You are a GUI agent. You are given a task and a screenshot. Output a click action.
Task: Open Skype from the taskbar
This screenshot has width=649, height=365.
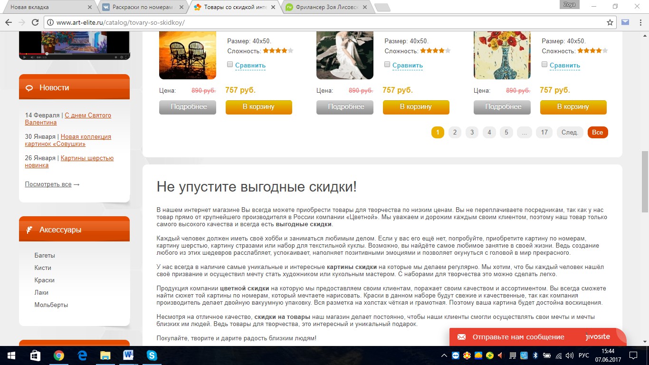point(152,355)
